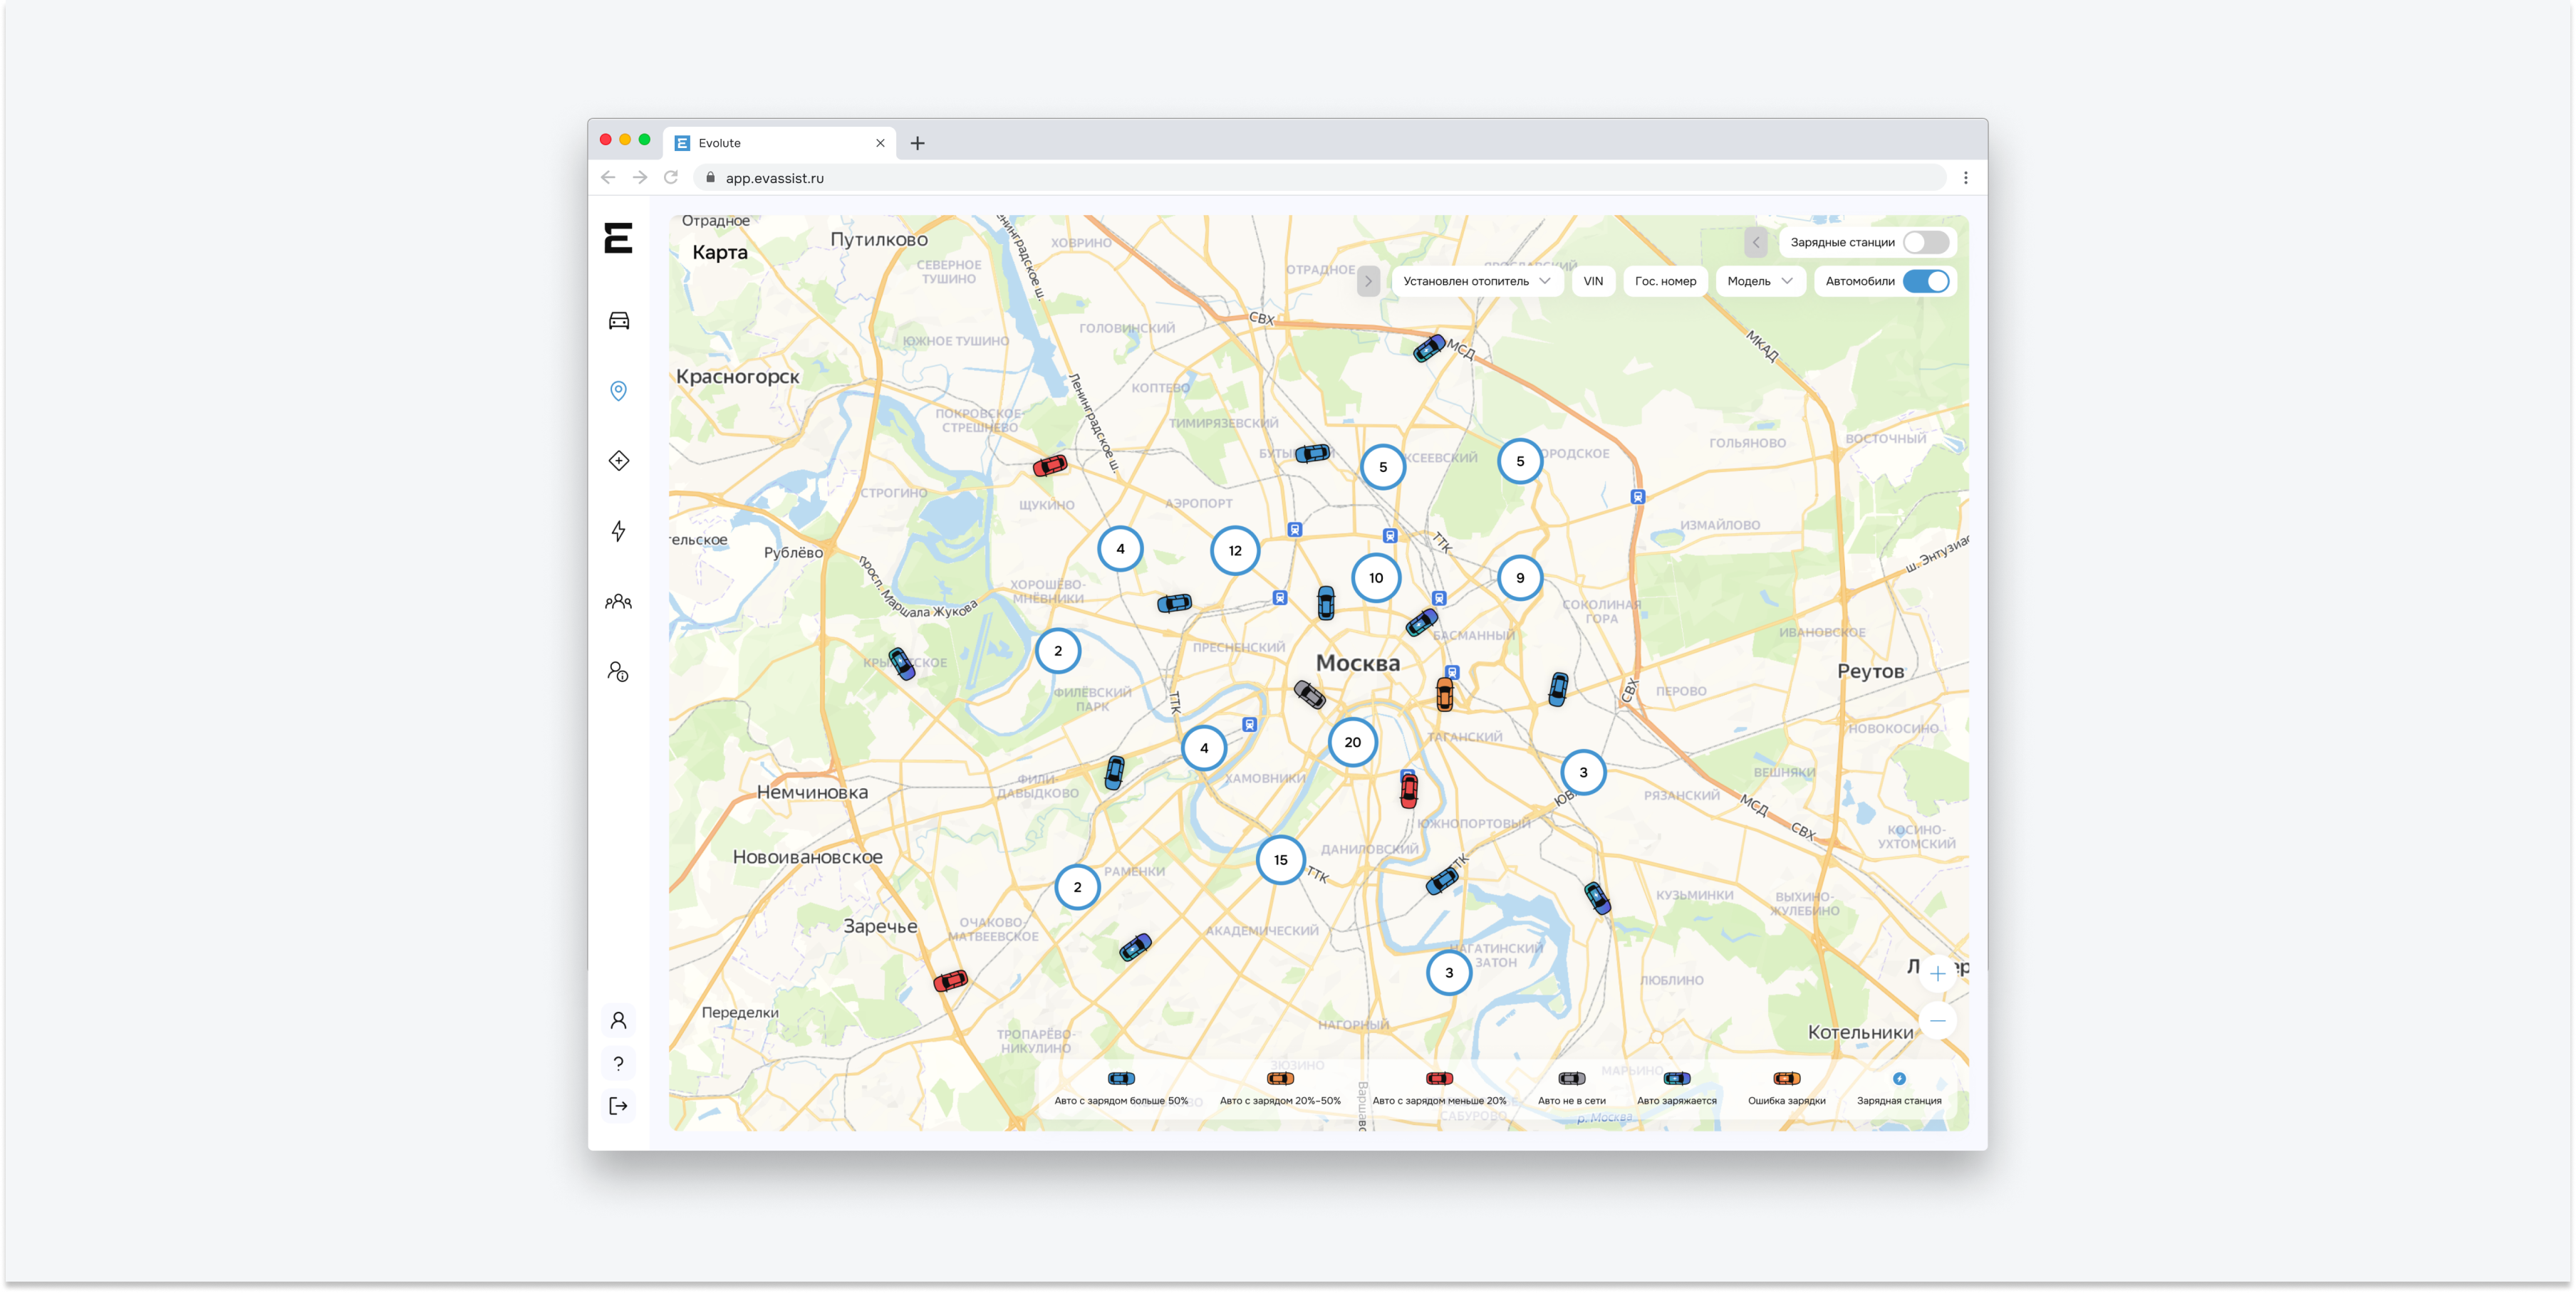Open the profile icon in the sidebar

coord(618,1020)
